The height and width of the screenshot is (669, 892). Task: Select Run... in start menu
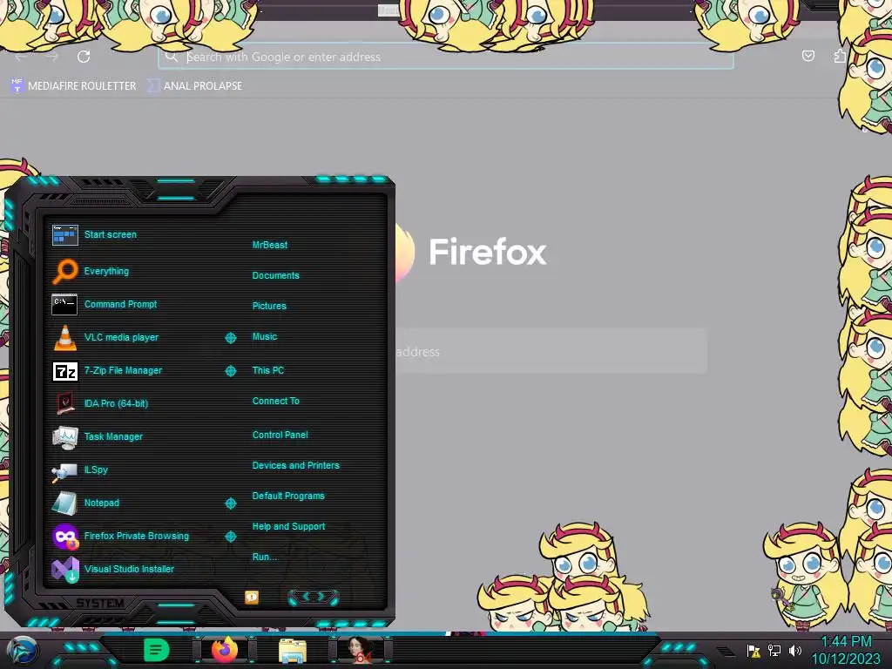tap(265, 557)
